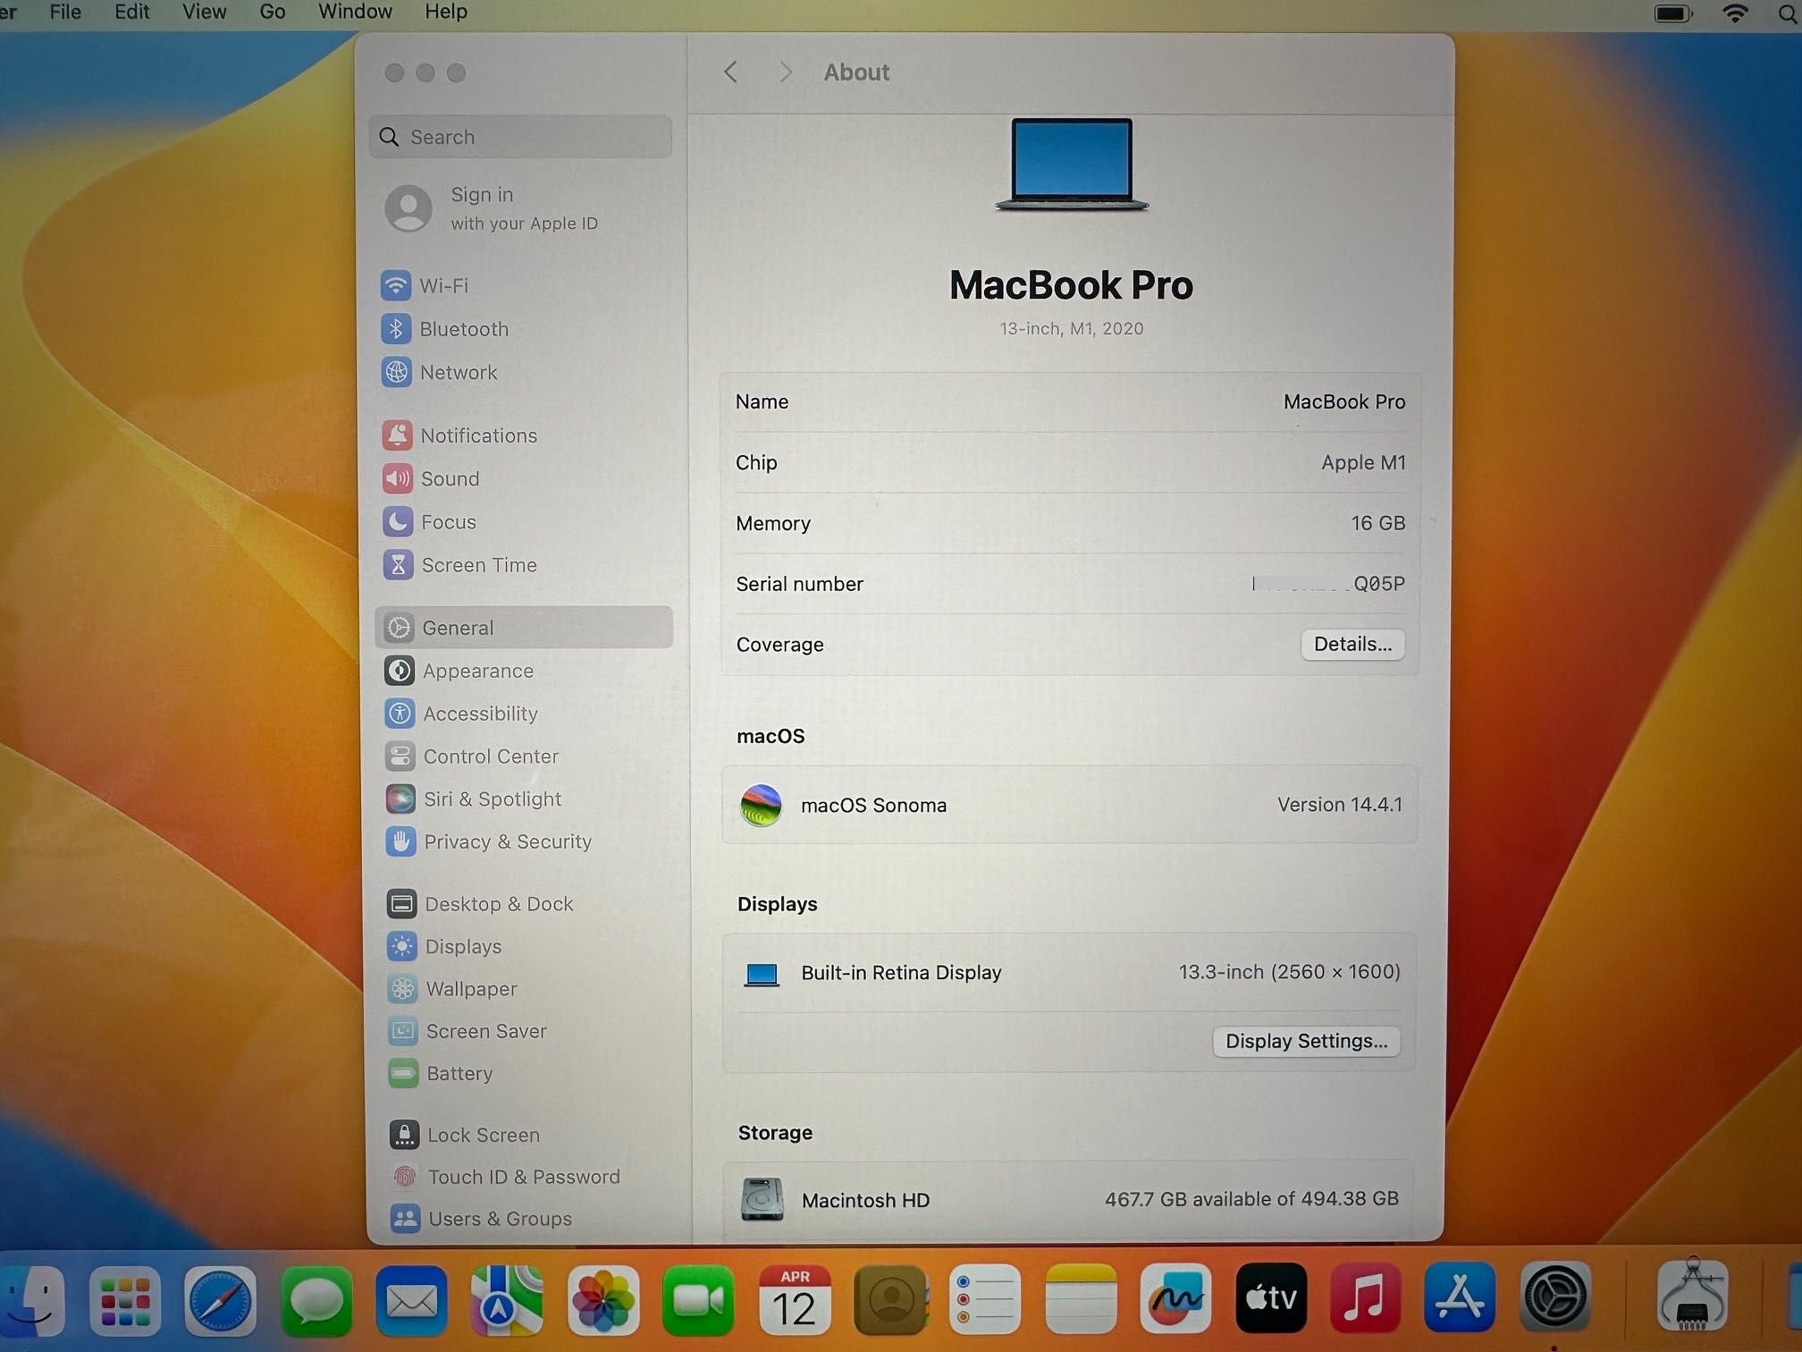This screenshot has height=1352, width=1802.
Task: Toggle Lock Screen settings
Action: [484, 1135]
